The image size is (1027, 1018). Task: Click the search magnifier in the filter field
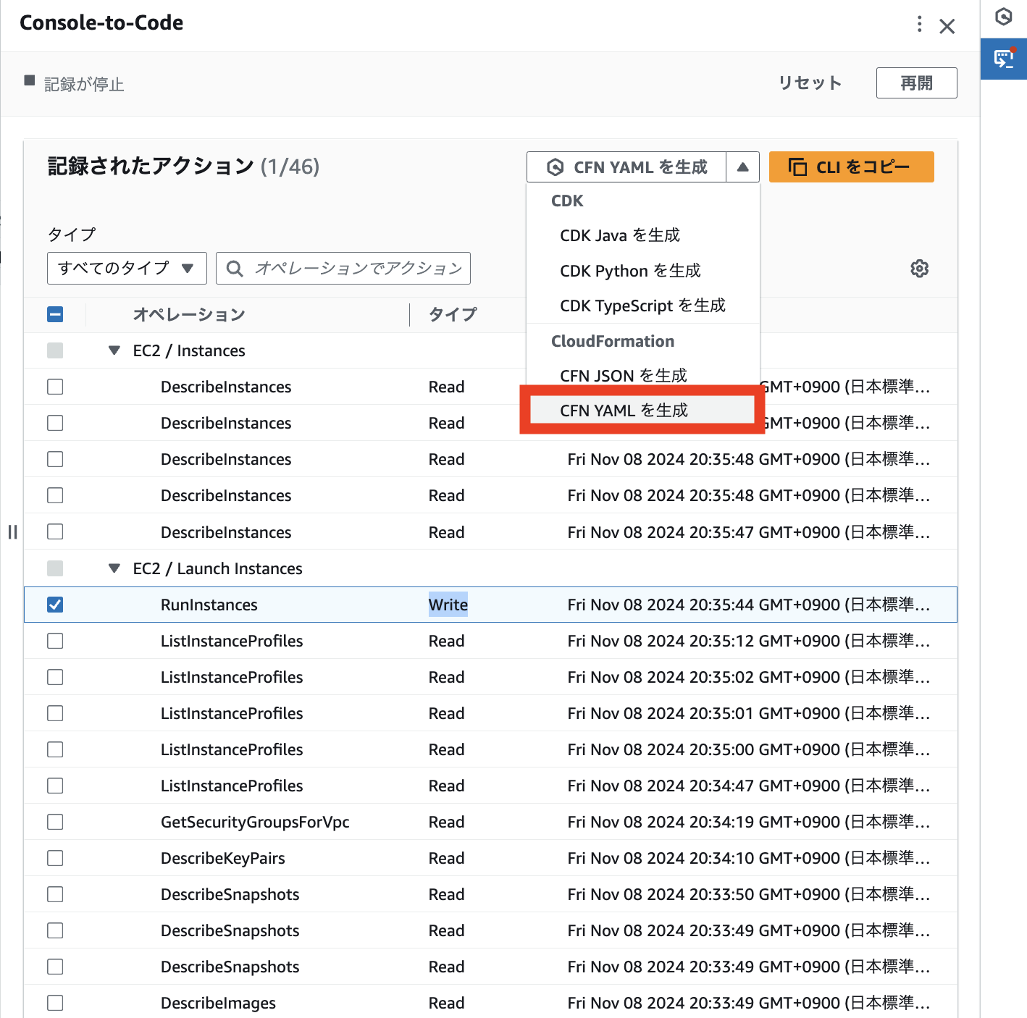coord(233,268)
